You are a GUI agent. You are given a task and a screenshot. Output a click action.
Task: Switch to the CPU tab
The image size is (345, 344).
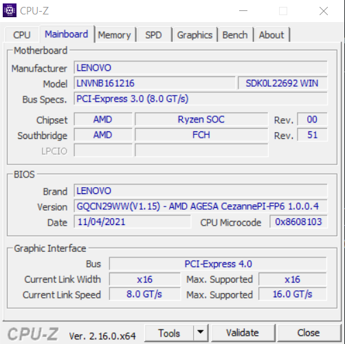pyautogui.click(x=22, y=35)
